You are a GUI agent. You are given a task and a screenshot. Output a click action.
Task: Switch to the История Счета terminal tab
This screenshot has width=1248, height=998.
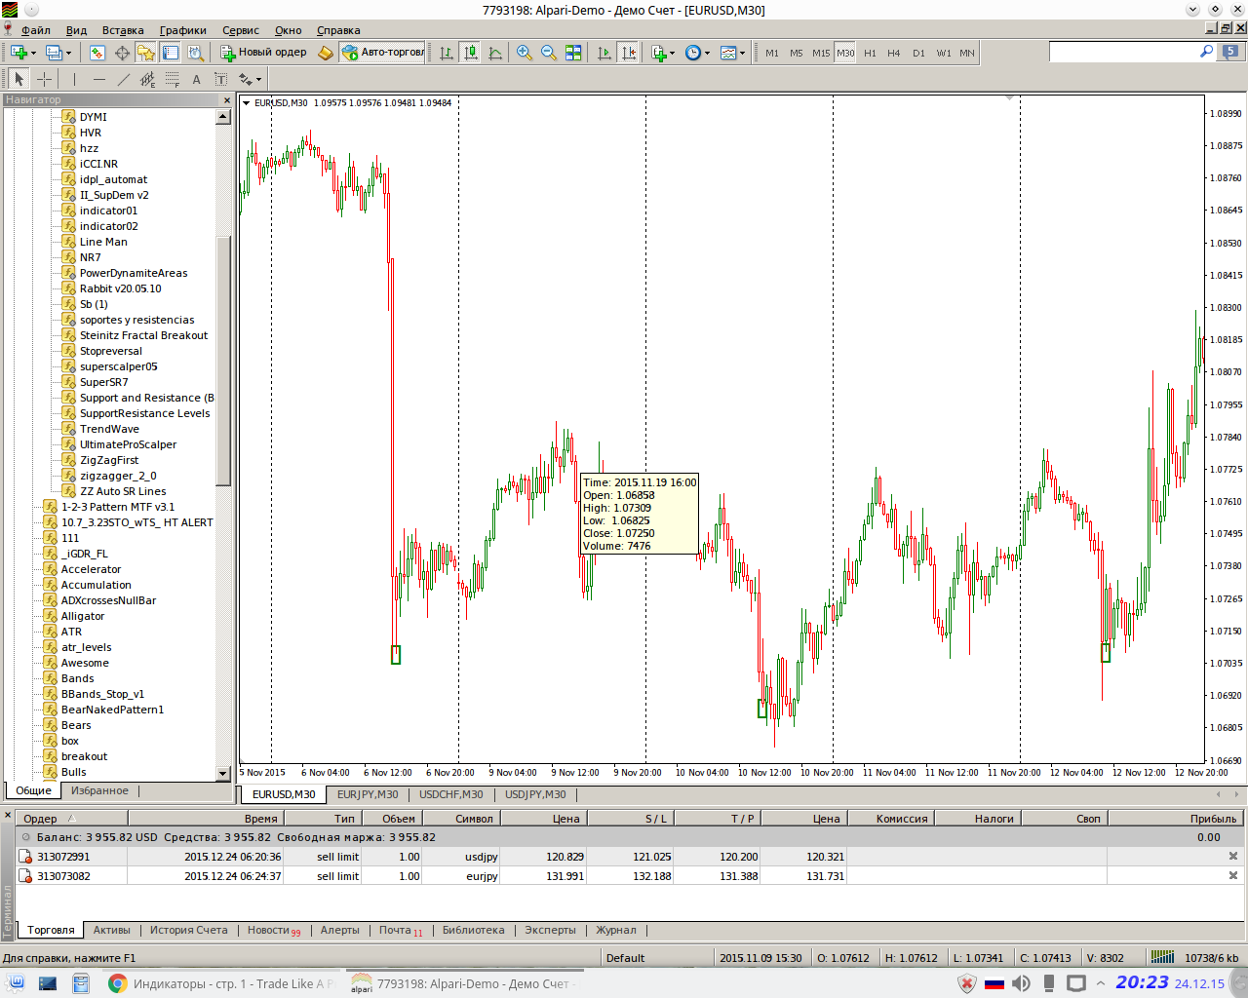(188, 930)
